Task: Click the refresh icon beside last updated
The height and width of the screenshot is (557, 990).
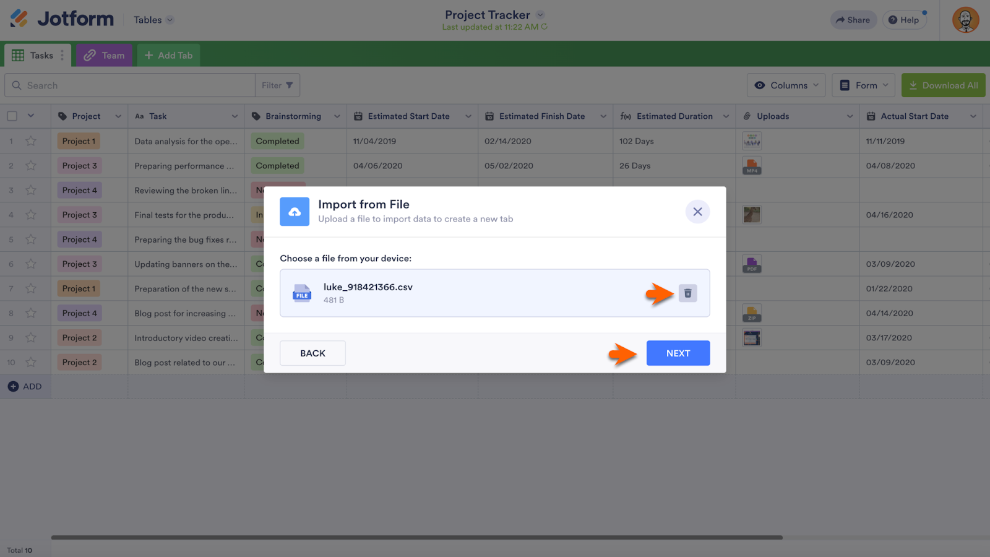Action: coord(544,27)
